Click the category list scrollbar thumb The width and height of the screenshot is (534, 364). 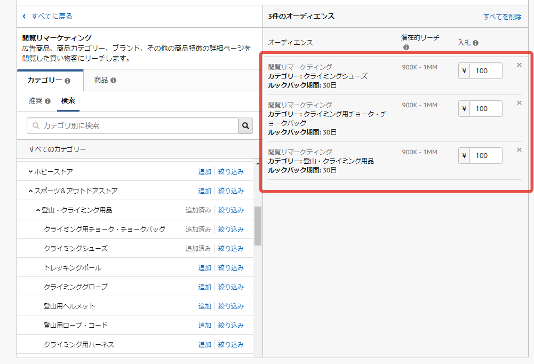coord(258,226)
